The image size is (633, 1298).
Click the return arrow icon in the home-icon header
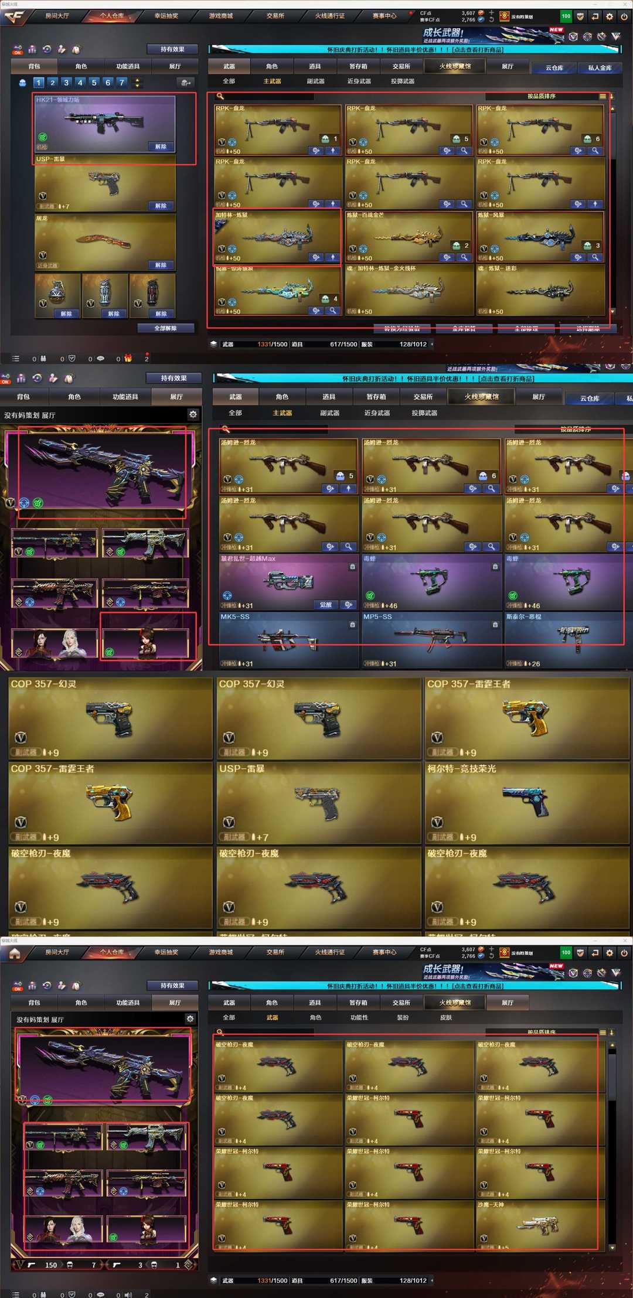(x=595, y=953)
